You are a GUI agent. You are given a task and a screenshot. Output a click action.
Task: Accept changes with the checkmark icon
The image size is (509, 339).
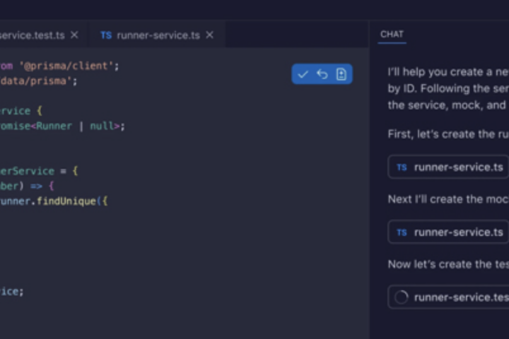click(x=303, y=74)
